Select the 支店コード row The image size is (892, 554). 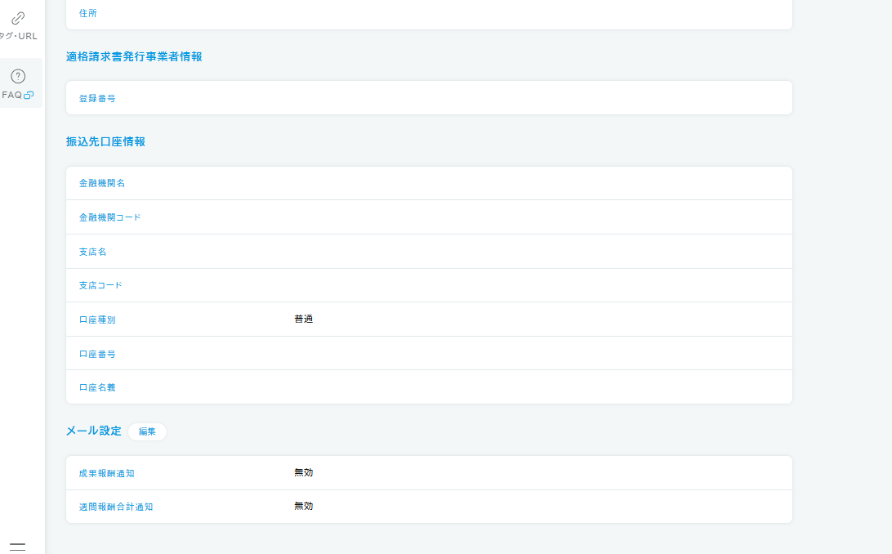coord(429,285)
